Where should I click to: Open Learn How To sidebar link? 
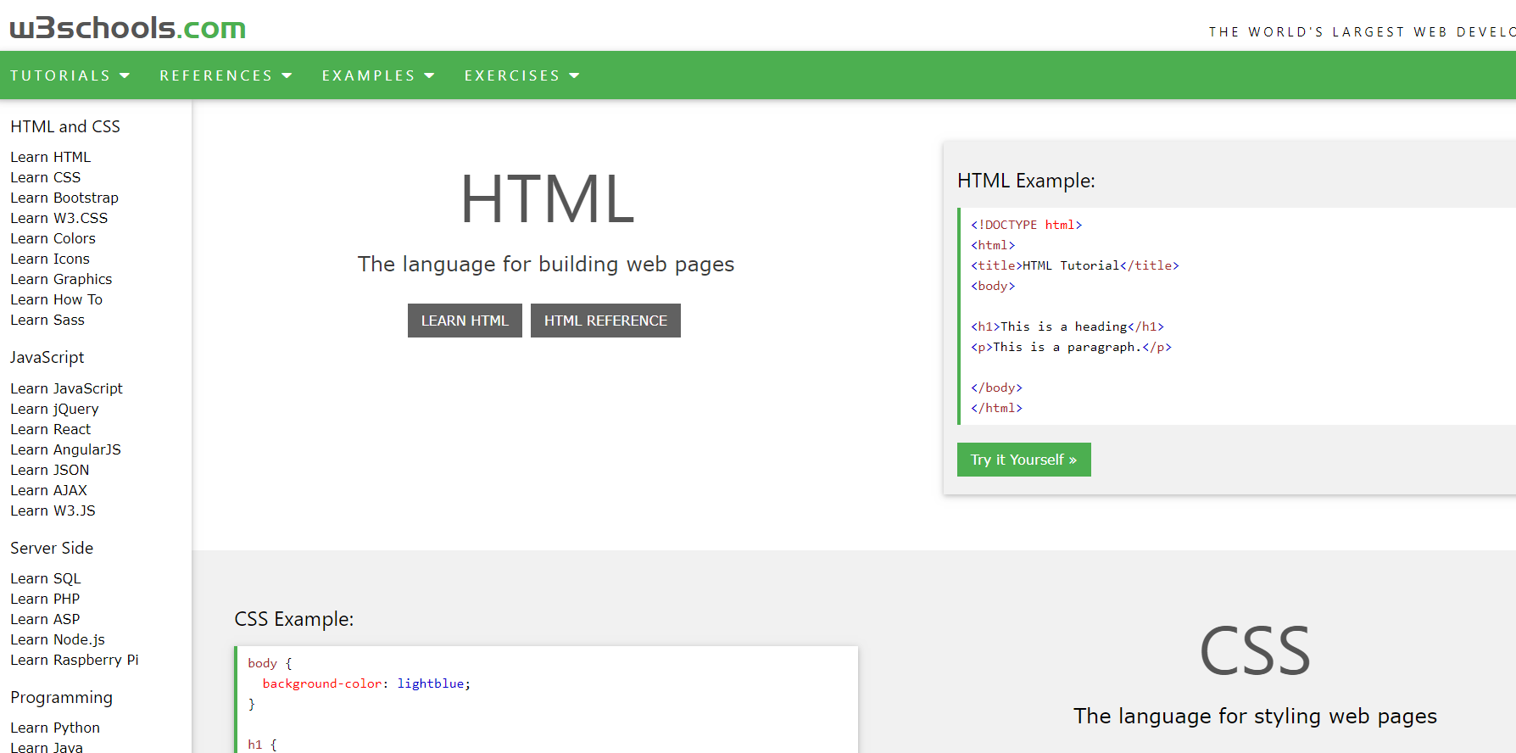[x=56, y=299]
